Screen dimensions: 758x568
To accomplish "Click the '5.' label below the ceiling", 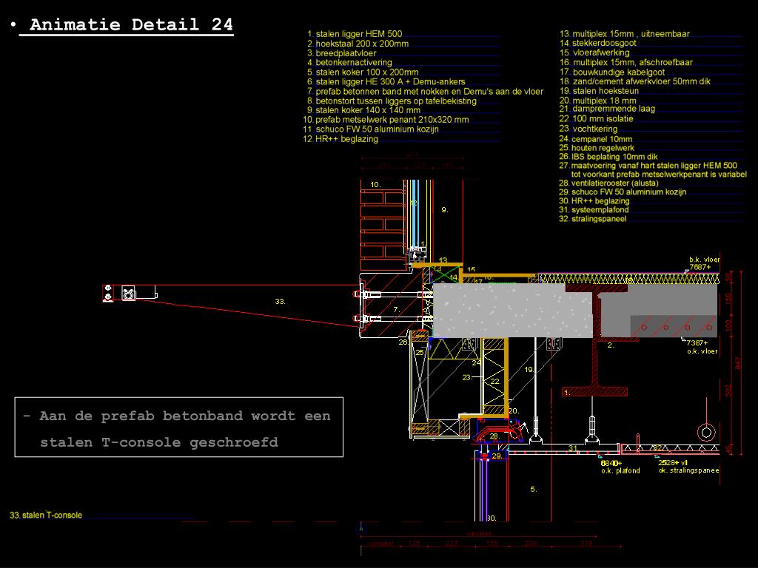I will tap(533, 490).
